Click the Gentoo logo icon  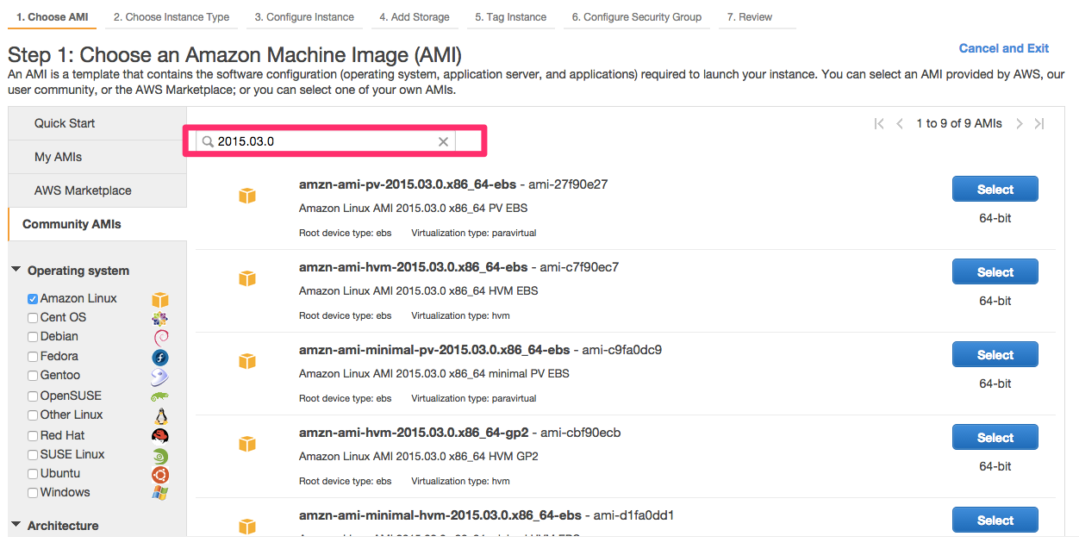159,377
